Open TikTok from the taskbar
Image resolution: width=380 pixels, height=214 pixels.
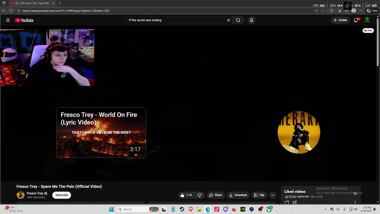click(217, 209)
